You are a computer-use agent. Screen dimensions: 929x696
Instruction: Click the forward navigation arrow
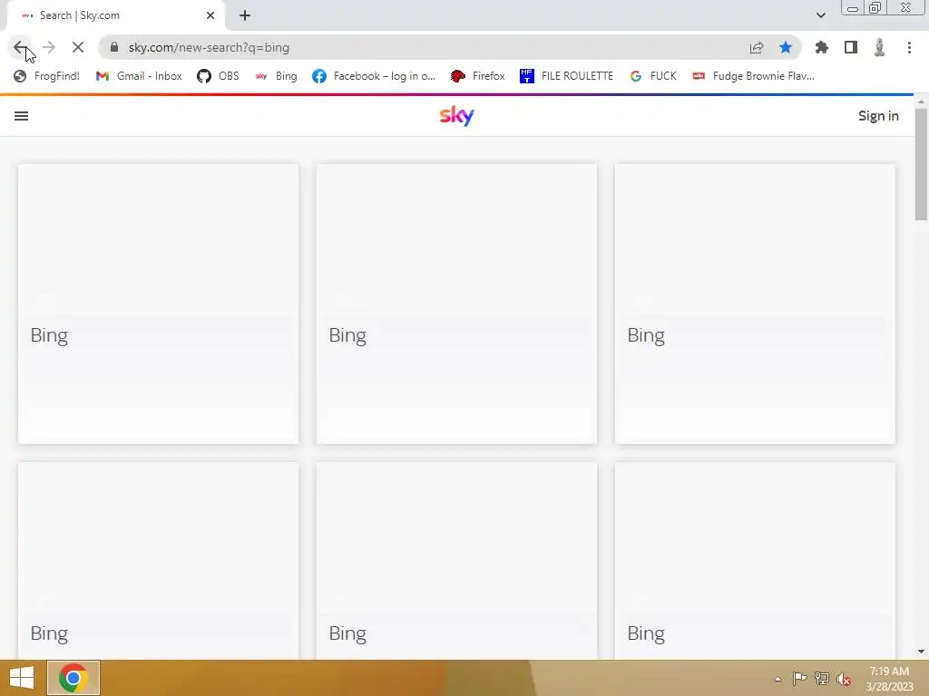49,47
